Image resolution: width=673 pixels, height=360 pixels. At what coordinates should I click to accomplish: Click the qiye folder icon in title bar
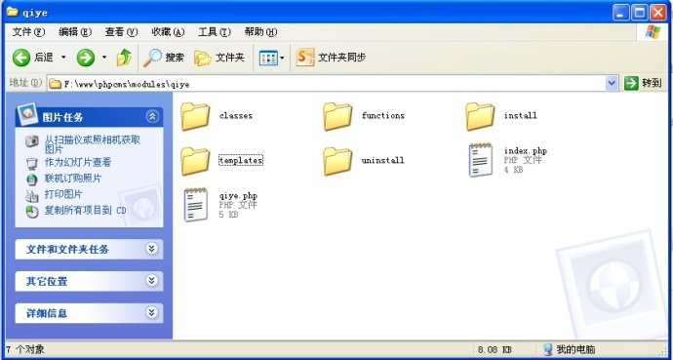[12, 12]
